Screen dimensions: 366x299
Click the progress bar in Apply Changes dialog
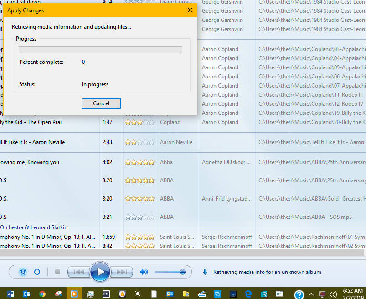point(100,50)
